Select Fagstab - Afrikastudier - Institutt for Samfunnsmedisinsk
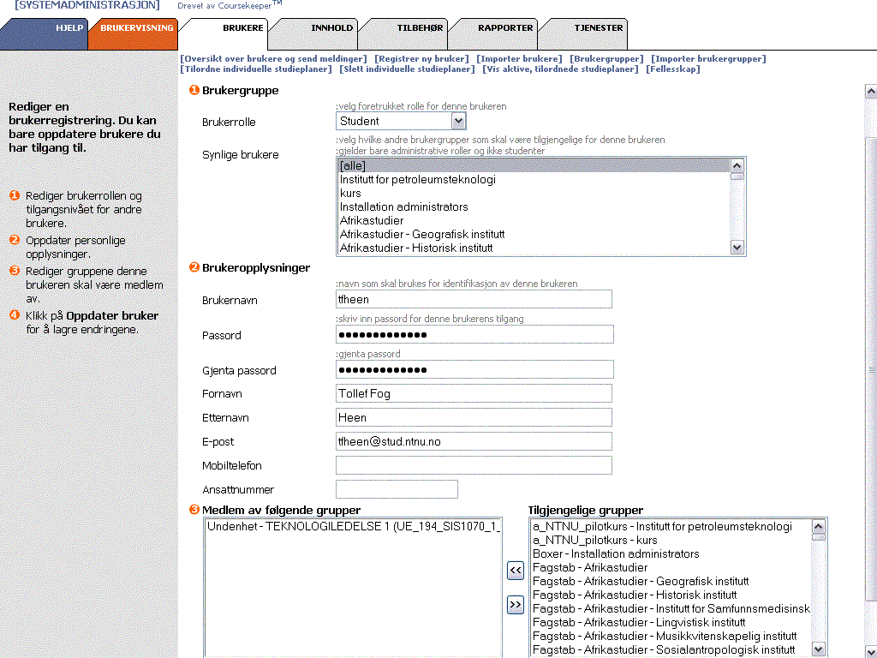Screen dimensions: 877x658 click(671, 609)
